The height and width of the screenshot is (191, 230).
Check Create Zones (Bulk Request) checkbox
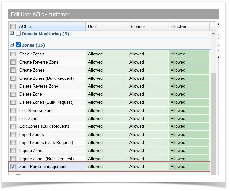pyautogui.click(x=13, y=78)
